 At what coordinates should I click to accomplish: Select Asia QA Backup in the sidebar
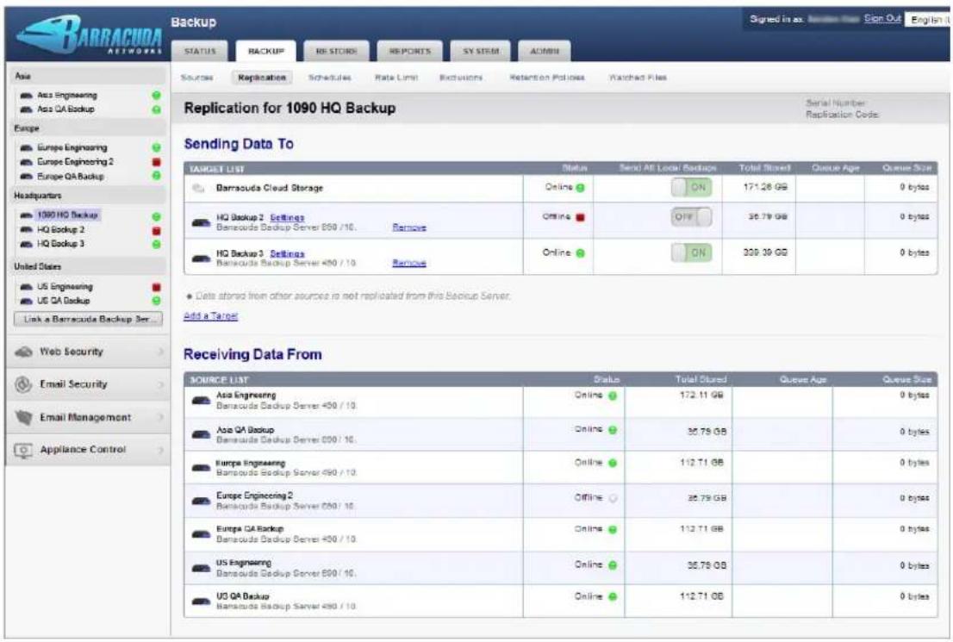pyautogui.click(x=65, y=109)
